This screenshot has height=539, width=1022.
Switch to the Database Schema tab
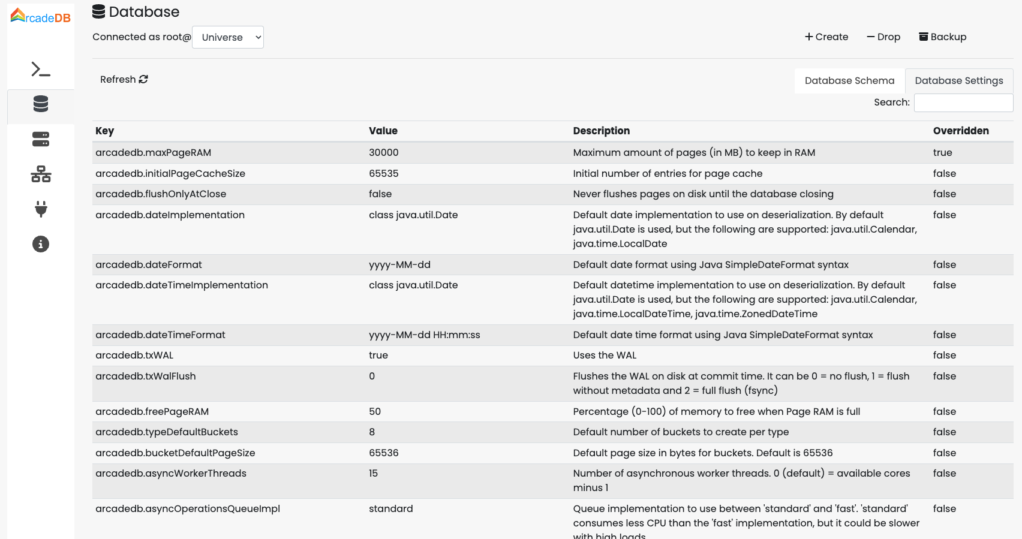coord(849,80)
